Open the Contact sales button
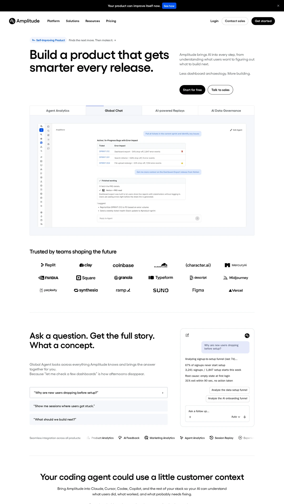 tap(235, 21)
